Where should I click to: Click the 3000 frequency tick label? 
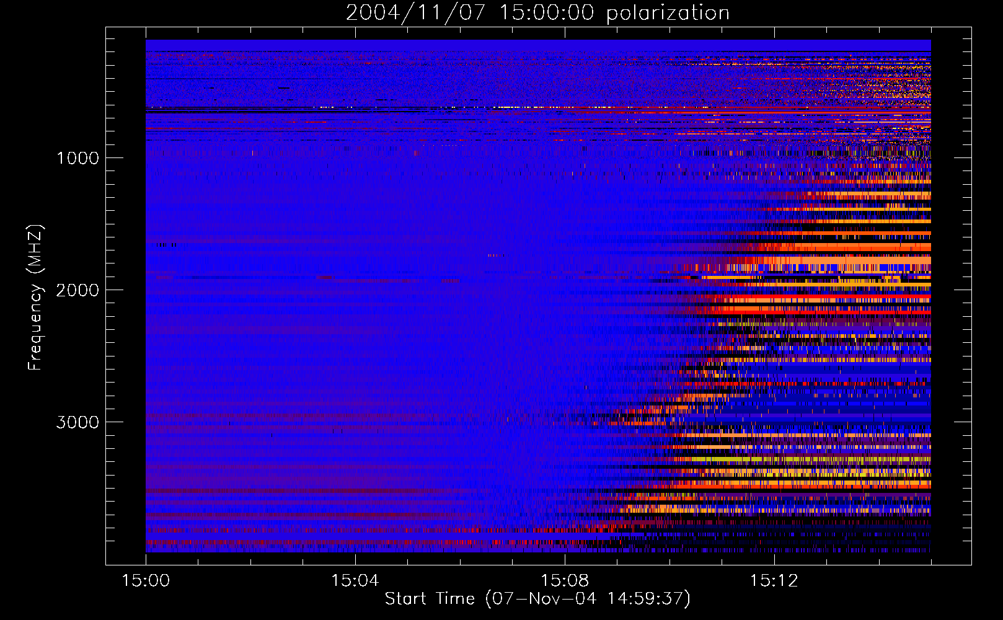[x=77, y=422]
